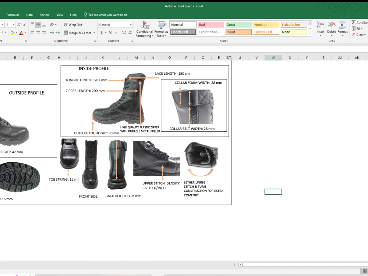Open Format as Table gallery
This screenshot has height=276, width=368.
(x=161, y=29)
